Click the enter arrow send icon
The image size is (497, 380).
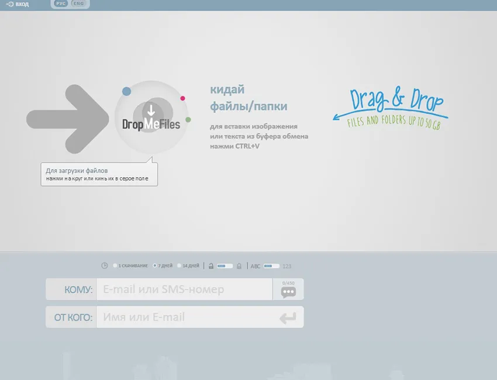288,317
